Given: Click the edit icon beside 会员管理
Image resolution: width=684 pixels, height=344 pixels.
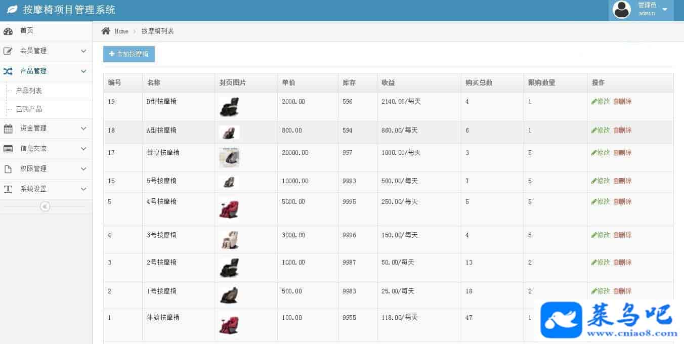Looking at the screenshot, I should pyautogui.click(x=8, y=51).
